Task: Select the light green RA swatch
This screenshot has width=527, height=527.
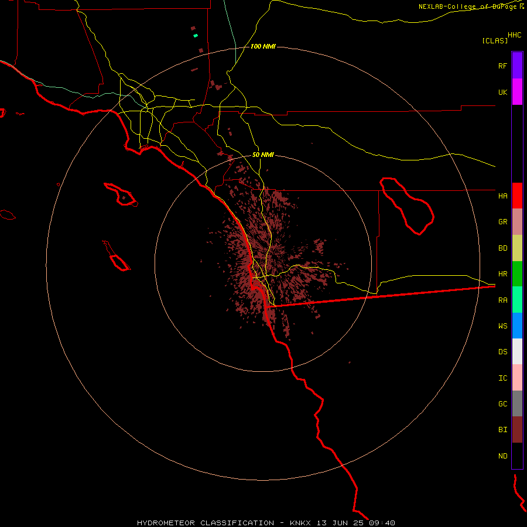Action: click(x=517, y=300)
